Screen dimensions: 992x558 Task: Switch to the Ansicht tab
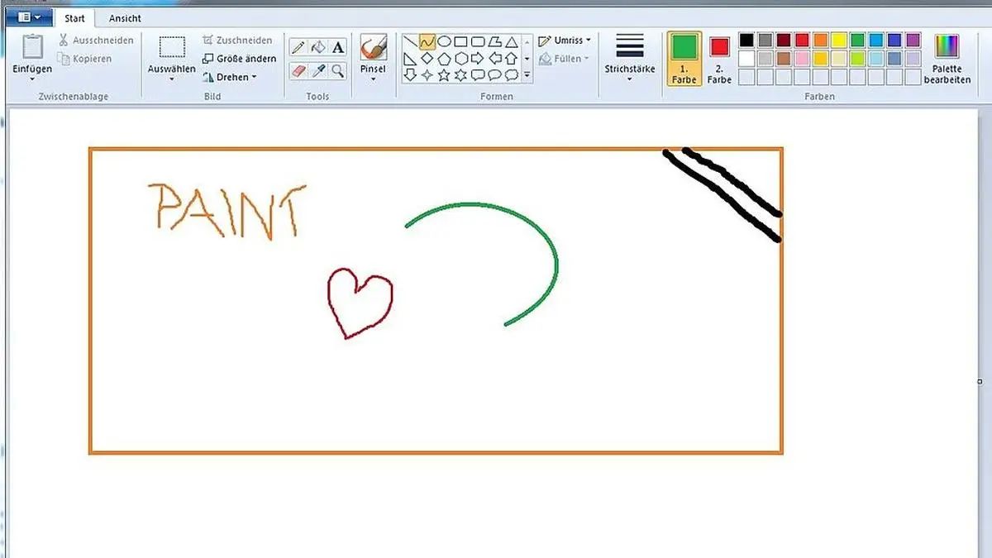125,18
